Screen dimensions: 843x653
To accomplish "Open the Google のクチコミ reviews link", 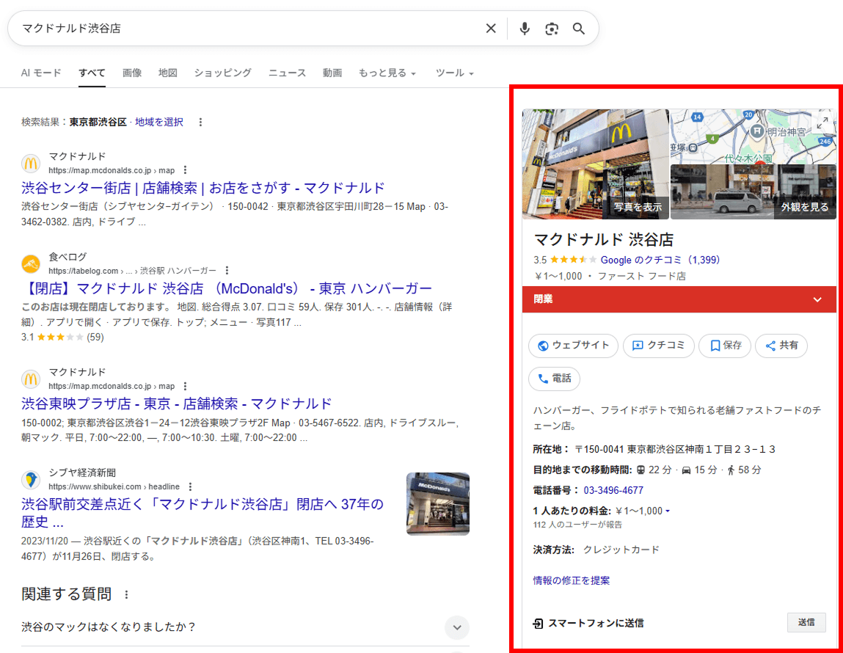I will pyautogui.click(x=660, y=260).
